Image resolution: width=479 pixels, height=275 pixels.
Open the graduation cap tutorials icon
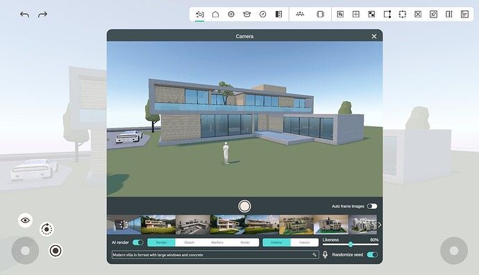pyautogui.click(x=247, y=15)
